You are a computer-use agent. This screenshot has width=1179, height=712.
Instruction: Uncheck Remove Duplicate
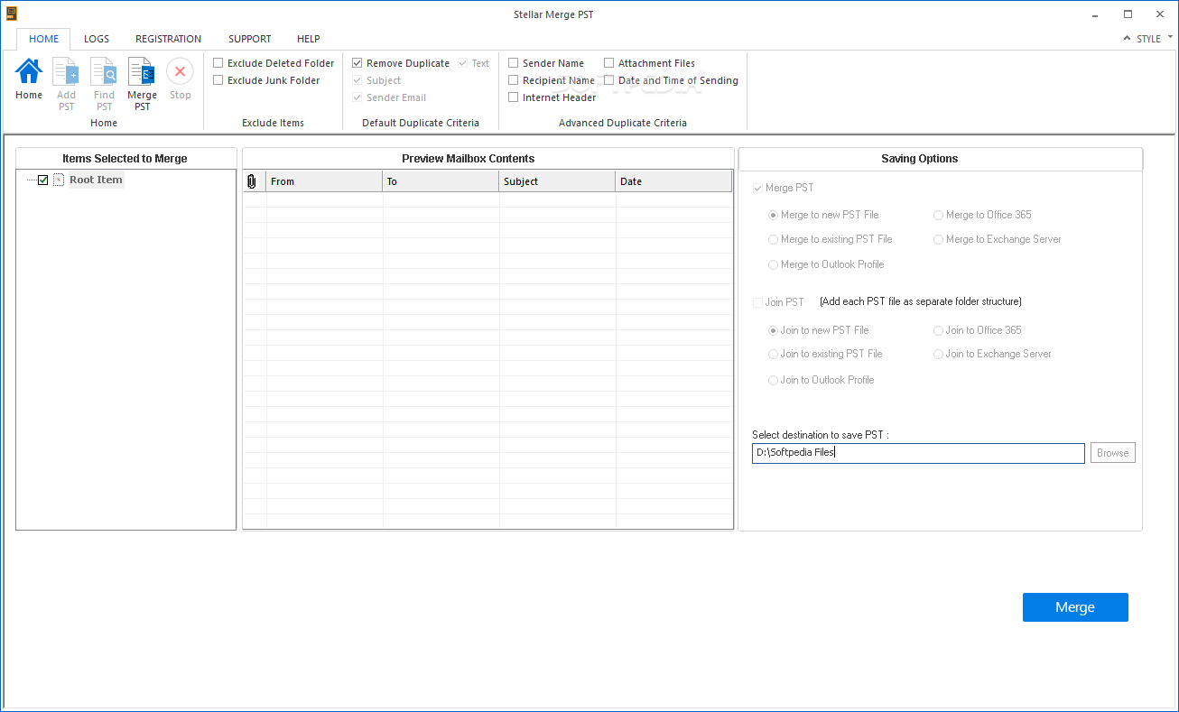[x=357, y=63]
